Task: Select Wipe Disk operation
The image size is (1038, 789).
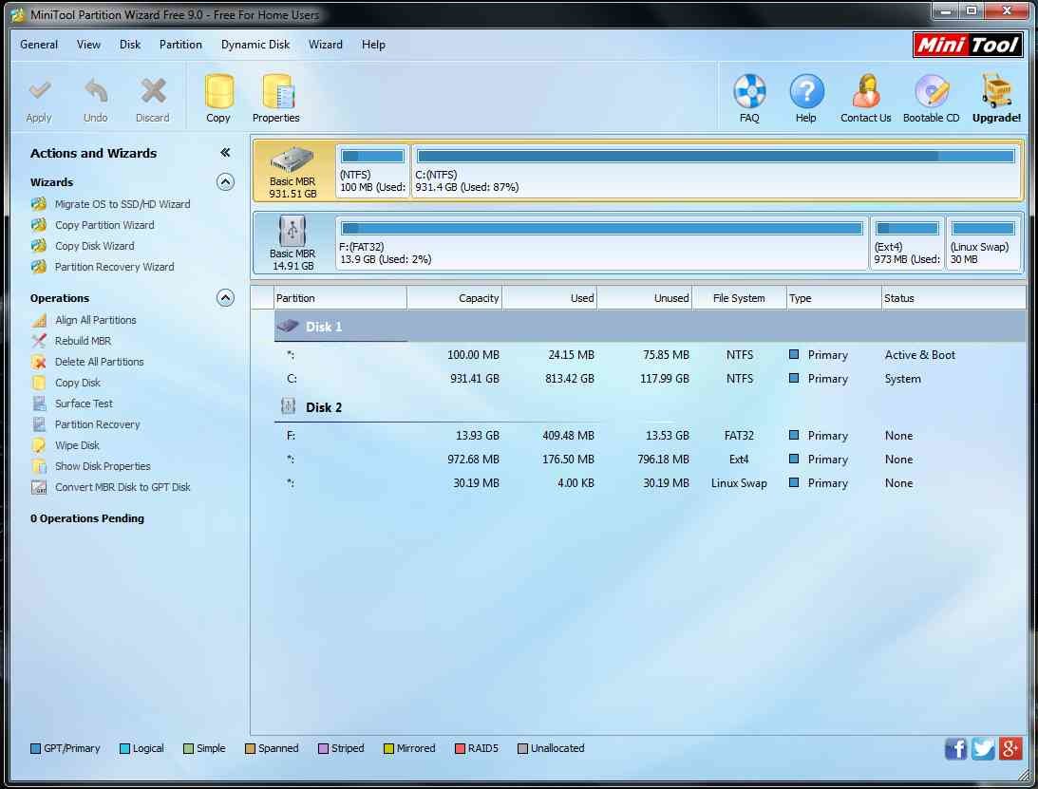Action: click(x=77, y=445)
